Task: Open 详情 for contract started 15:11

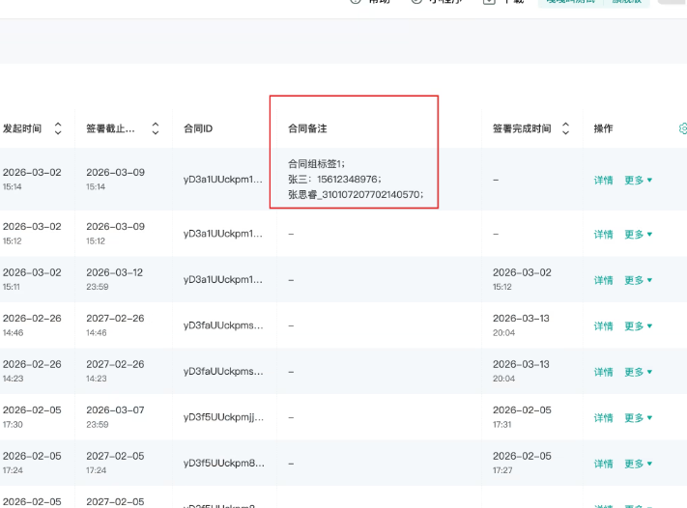Action: click(603, 280)
